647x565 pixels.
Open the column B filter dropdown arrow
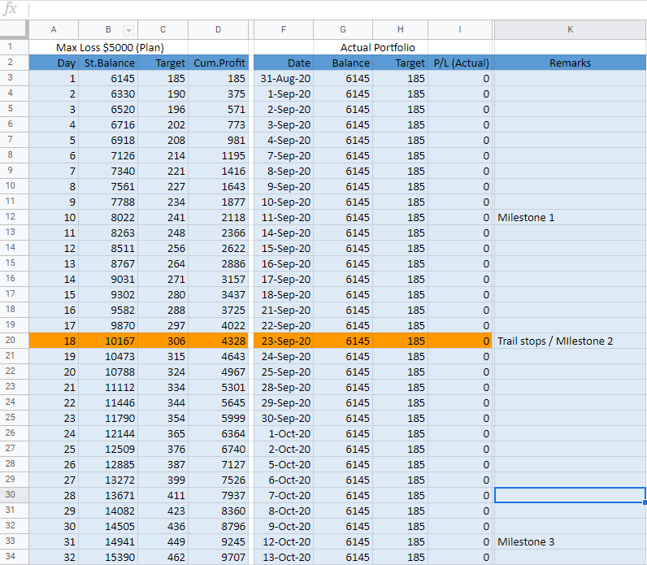(x=128, y=30)
